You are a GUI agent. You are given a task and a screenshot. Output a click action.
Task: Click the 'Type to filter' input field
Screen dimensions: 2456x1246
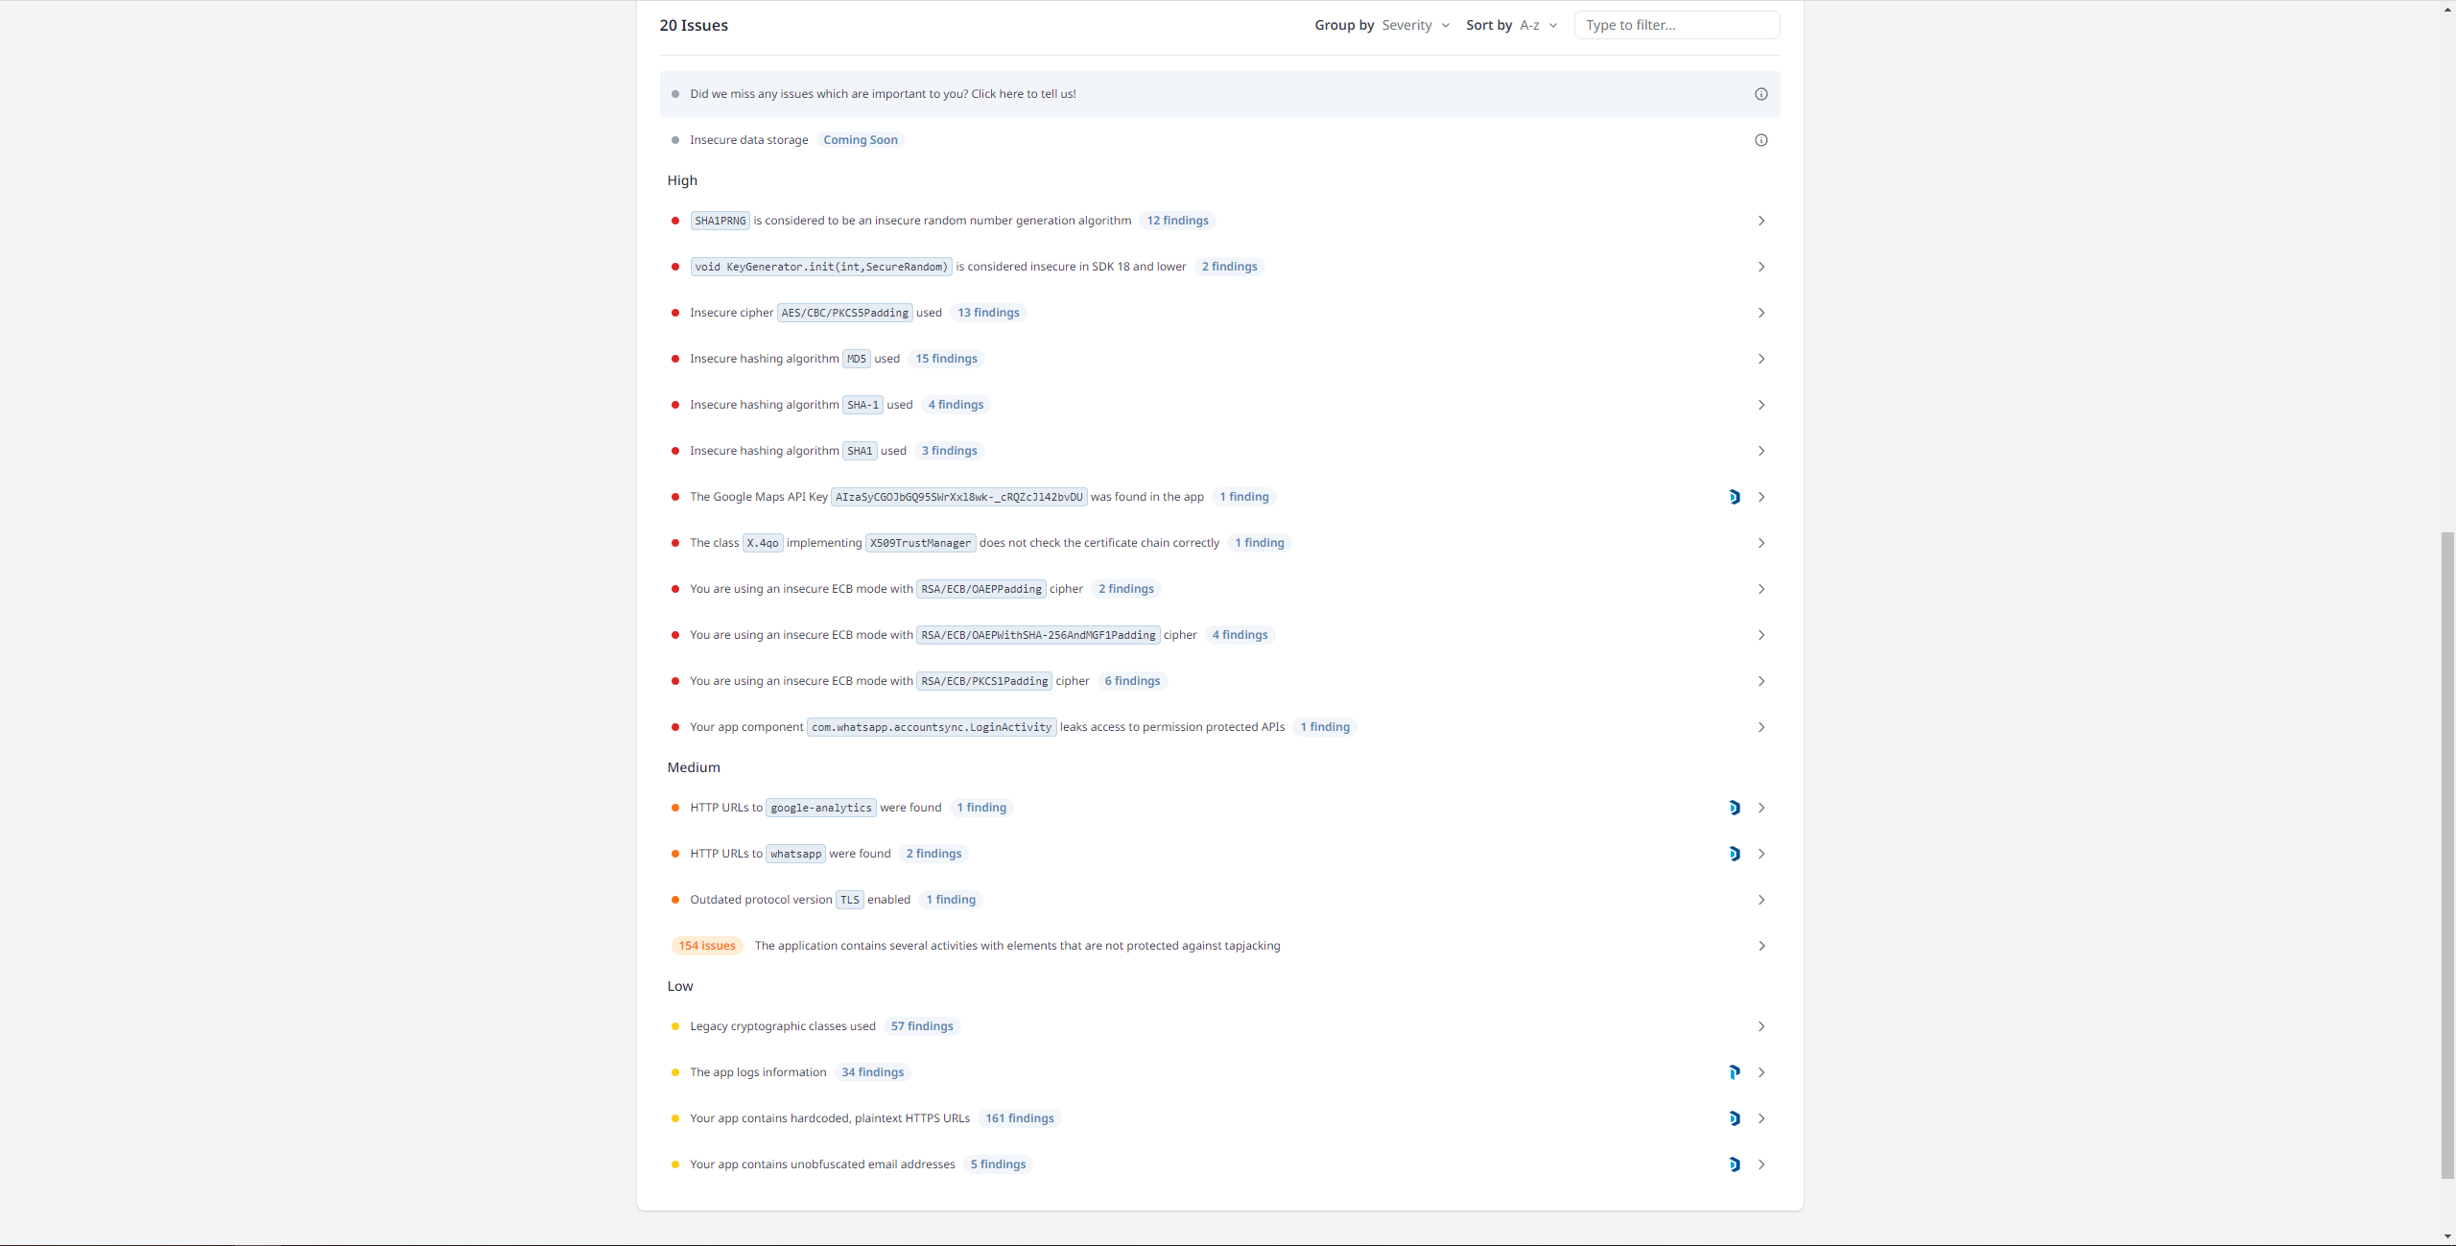(1676, 25)
